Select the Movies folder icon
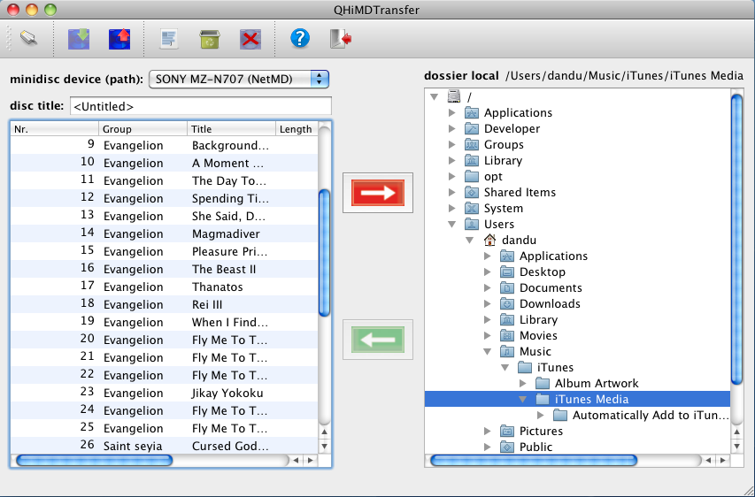The image size is (755, 497). 507,335
